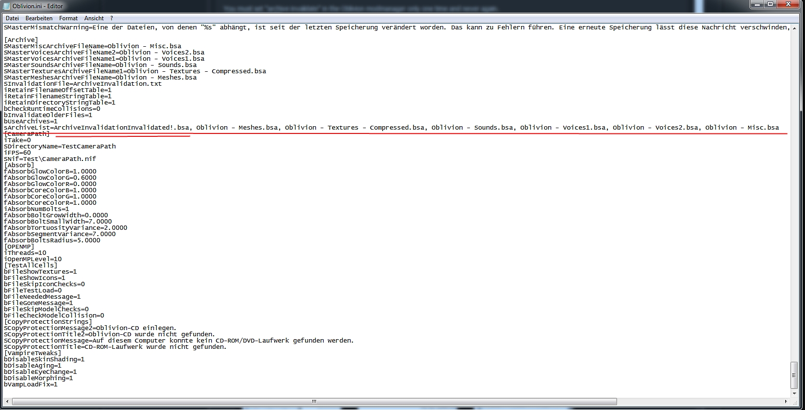This screenshot has height=410, width=805.
Task: Open the Datei menu
Action: [12, 18]
